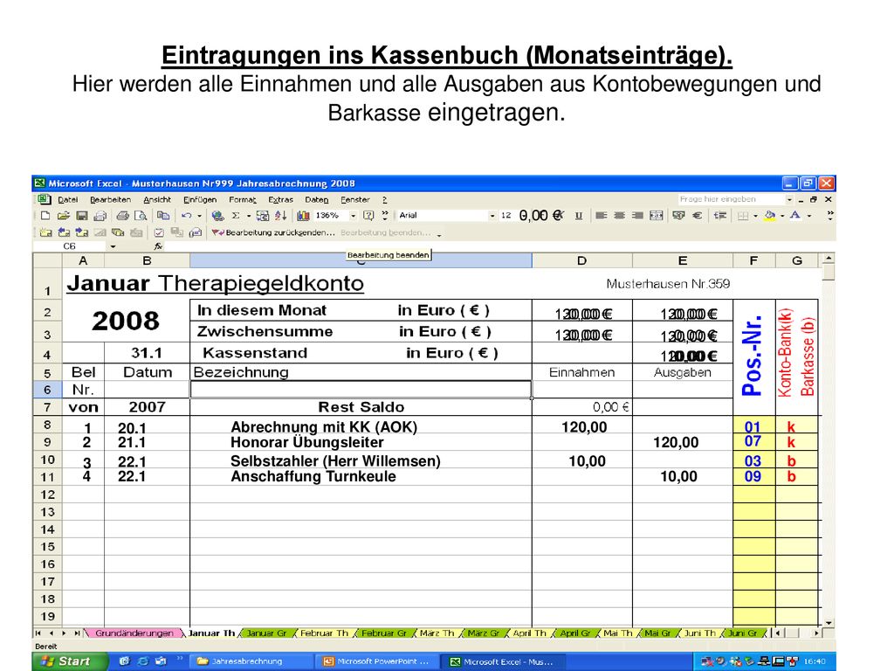Viewport: 894px width, 671px height.
Task: Open the Arial font name dropdown
Action: pos(492,216)
